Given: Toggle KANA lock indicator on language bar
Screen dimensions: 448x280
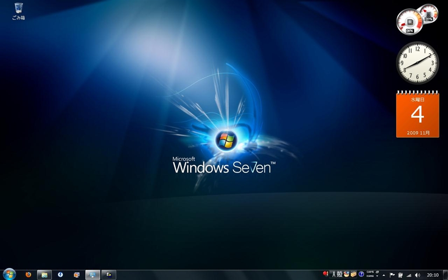Looking at the screenshot, I should point(370,276).
